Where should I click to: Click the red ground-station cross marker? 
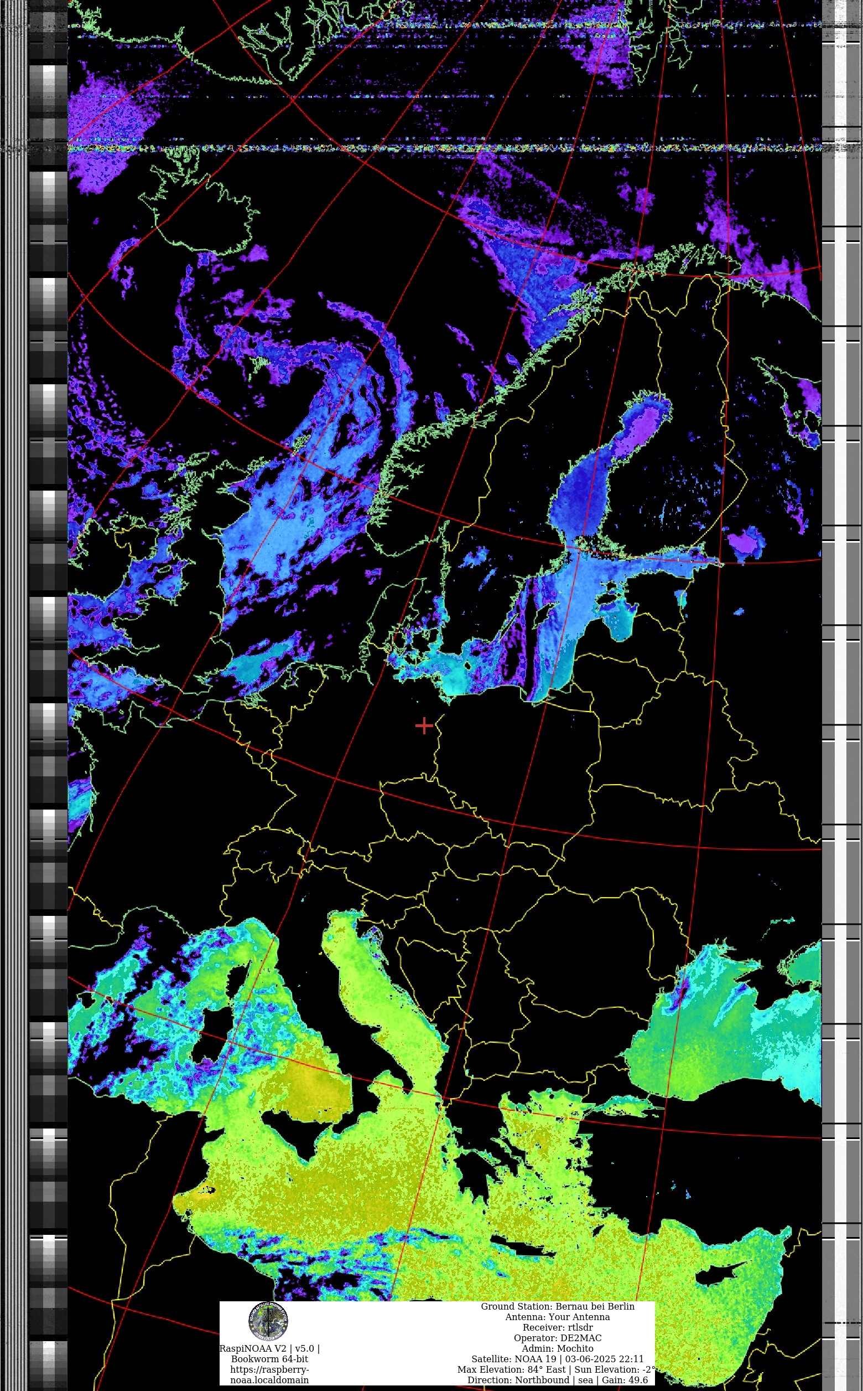[424, 725]
